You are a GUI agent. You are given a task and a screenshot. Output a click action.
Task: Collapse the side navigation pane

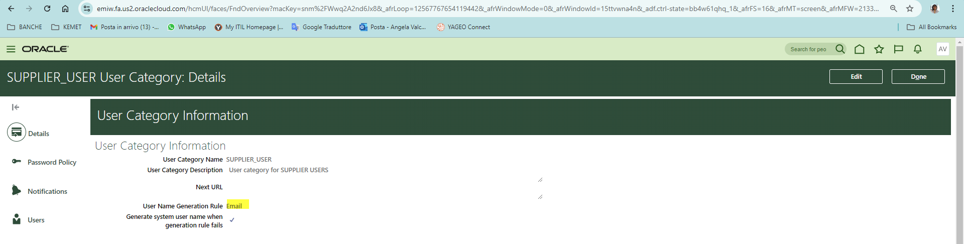pyautogui.click(x=16, y=107)
